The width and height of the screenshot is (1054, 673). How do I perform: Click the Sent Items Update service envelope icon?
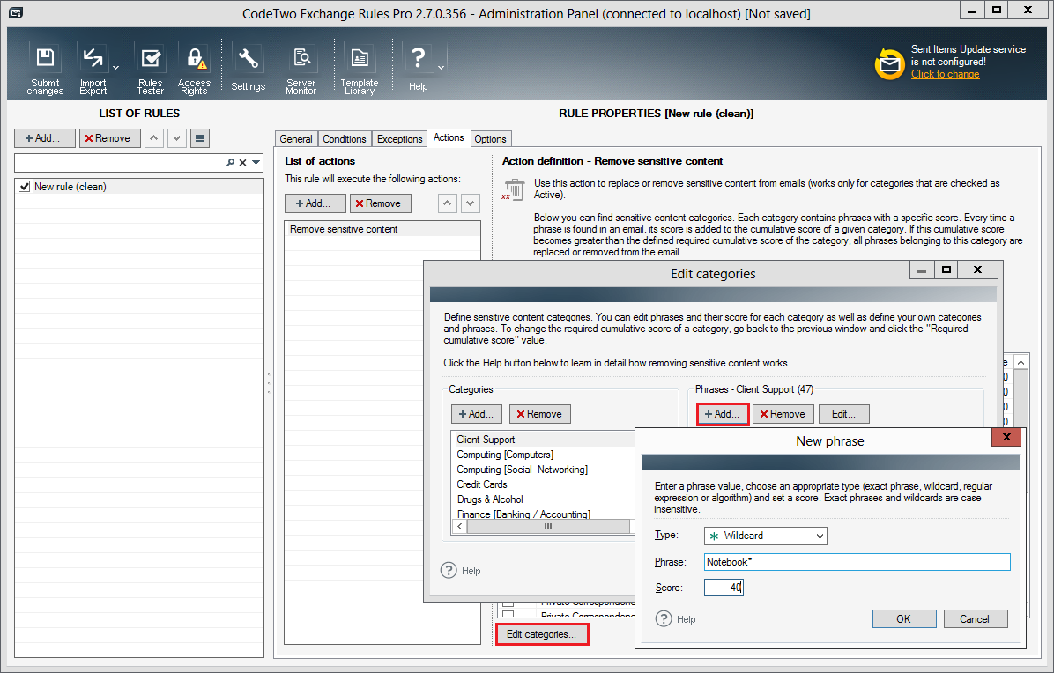pyautogui.click(x=889, y=63)
